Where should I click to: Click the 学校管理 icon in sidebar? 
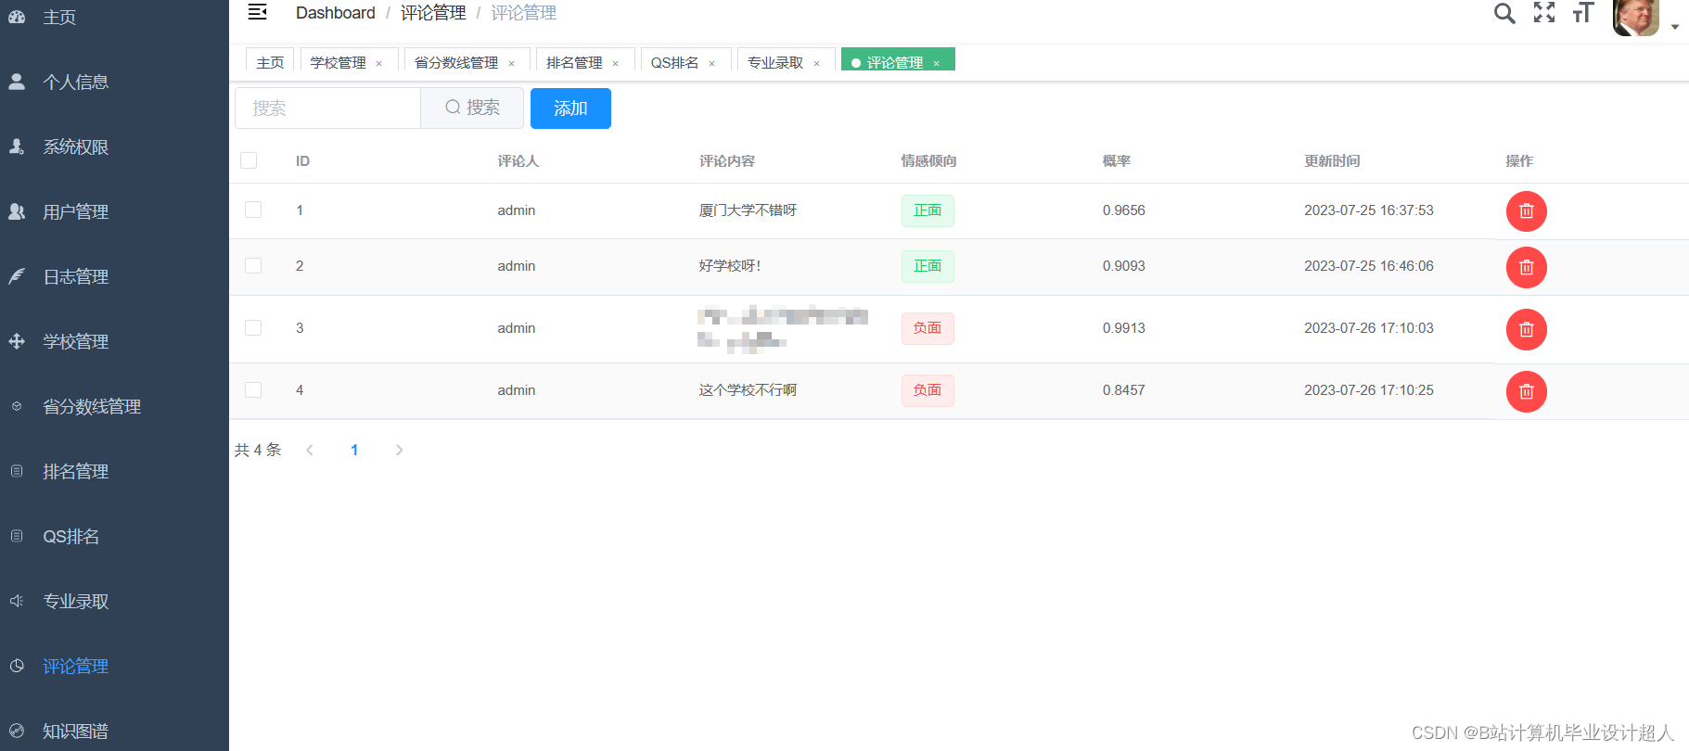(x=17, y=341)
